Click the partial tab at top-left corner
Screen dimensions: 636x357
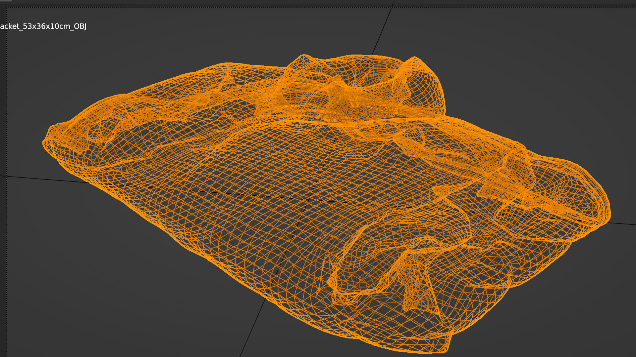[5, 1]
